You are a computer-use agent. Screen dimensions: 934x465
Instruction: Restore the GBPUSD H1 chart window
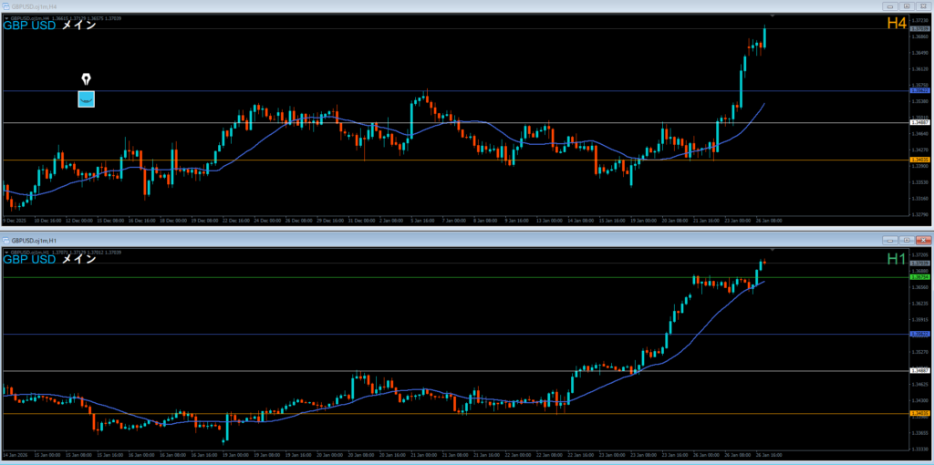pyautogui.click(x=908, y=241)
